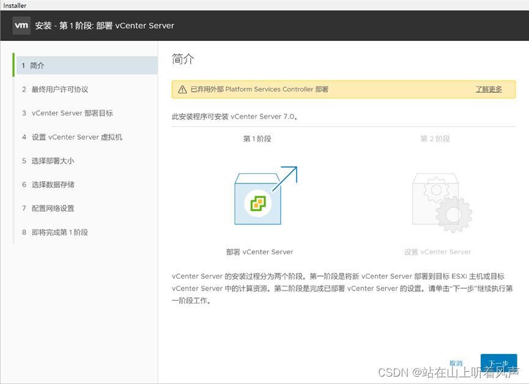Click the 部署 vCenter Server caption

259,252
